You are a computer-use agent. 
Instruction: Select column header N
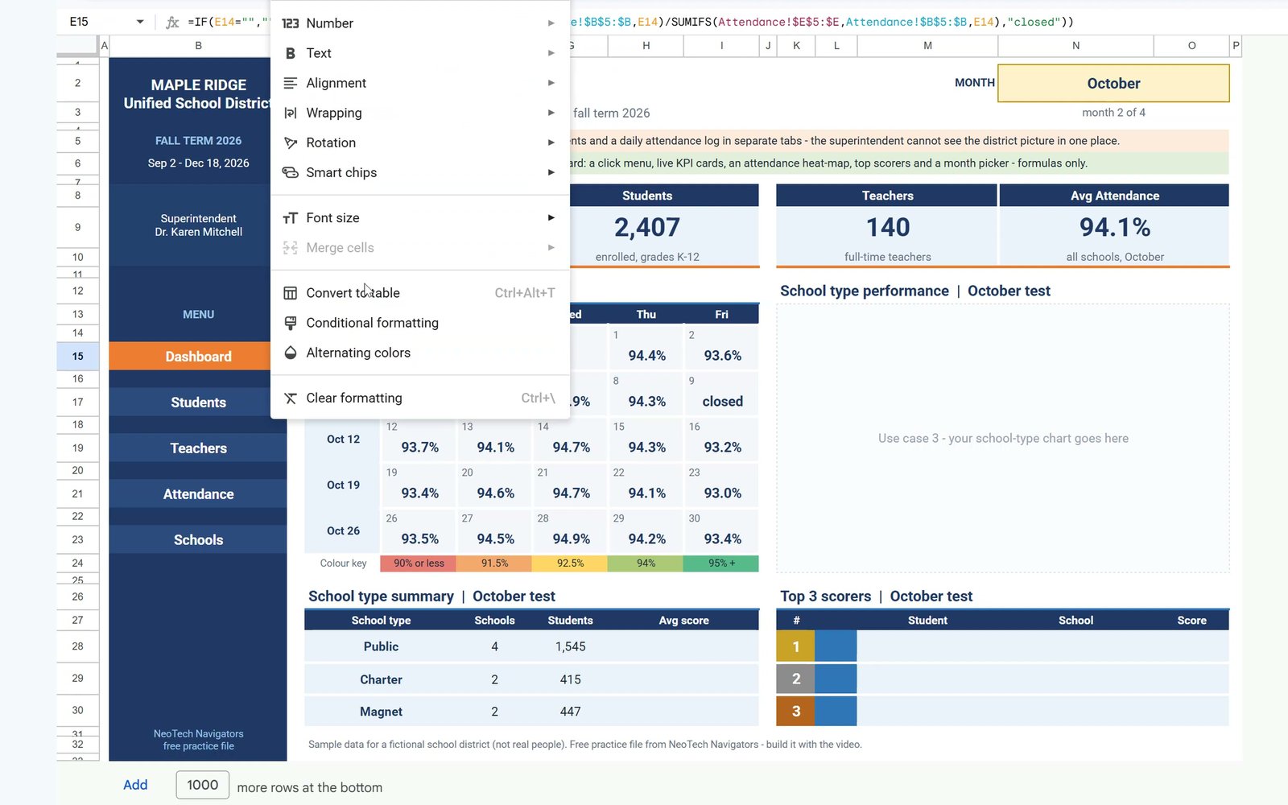pos(1075,46)
